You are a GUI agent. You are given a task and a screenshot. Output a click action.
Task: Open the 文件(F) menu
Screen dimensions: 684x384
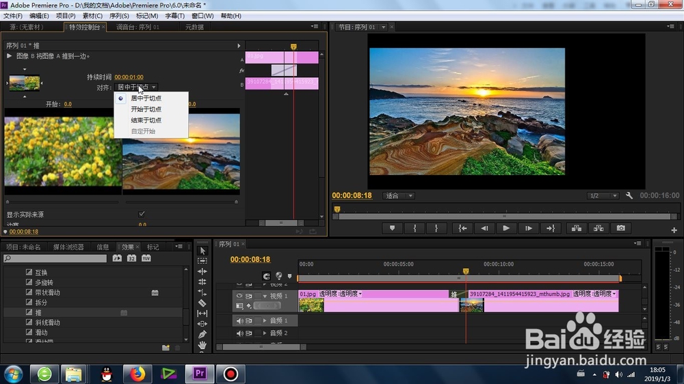pos(12,16)
